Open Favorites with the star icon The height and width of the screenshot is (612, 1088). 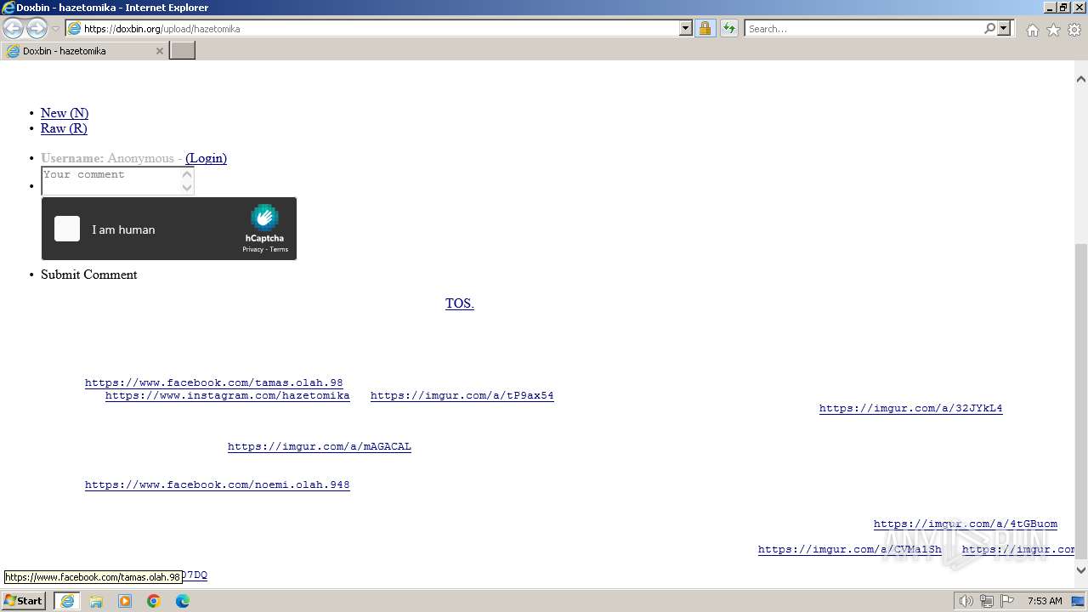click(1053, 30)
